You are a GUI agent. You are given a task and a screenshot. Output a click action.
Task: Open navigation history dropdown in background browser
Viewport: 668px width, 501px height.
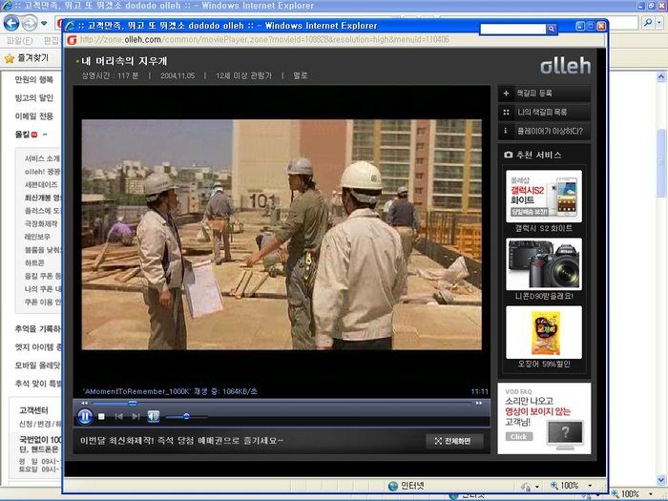tap(44, 23)
